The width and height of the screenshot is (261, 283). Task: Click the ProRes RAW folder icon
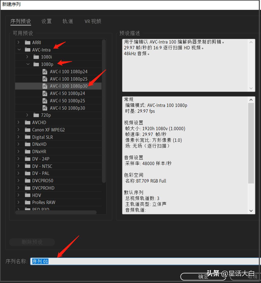[27, 202]
